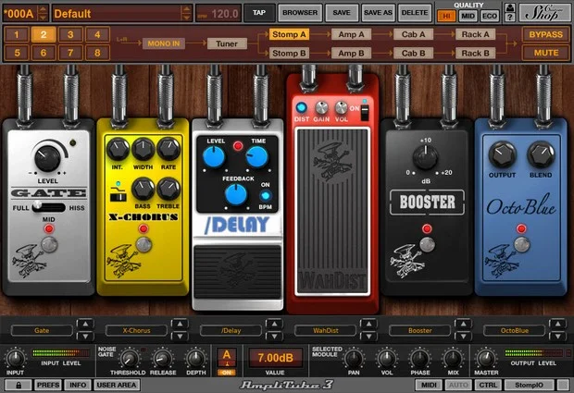574x393 pixels.
Task: Open the OctoBlue stomp slot dropdown
Action: [x=515, y=330]
